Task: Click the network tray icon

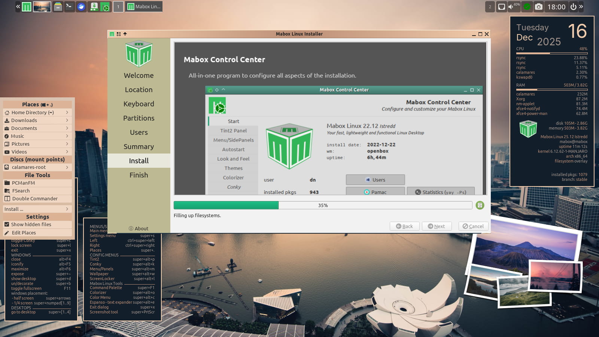Action: point(501,7)
